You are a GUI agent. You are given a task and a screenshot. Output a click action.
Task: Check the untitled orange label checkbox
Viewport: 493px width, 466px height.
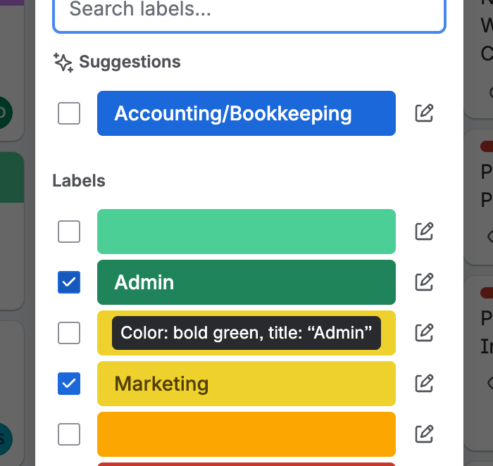click(x=69, y=434)
